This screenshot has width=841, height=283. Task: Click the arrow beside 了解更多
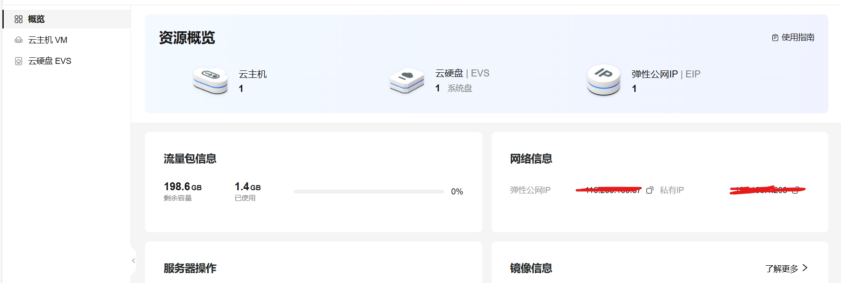point(805,268)
